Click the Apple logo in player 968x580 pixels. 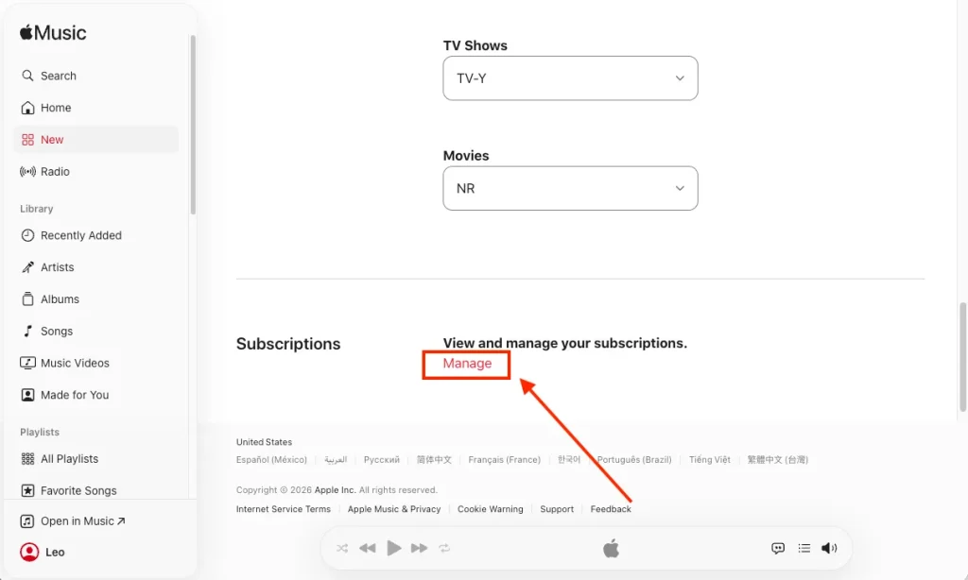point(611,548)
